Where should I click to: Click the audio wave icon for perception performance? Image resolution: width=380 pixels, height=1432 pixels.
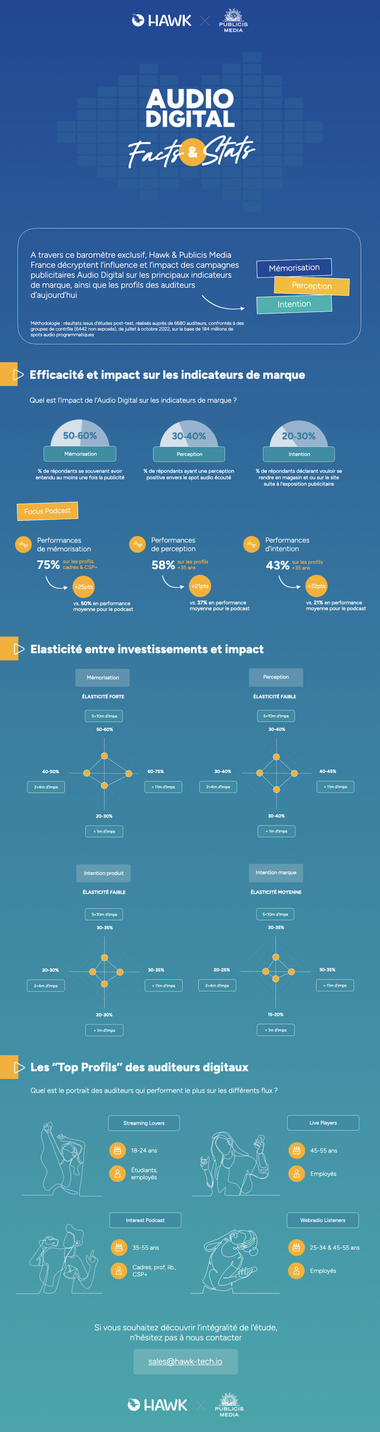tap(137, 544)
